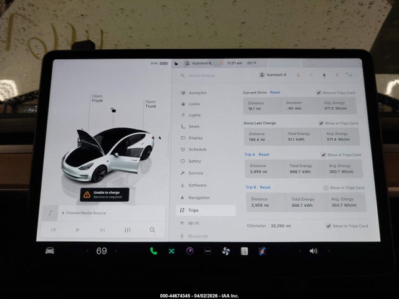Tap the charge port lightning bolt icon
The image size is (399, 299).
point(160,138)
